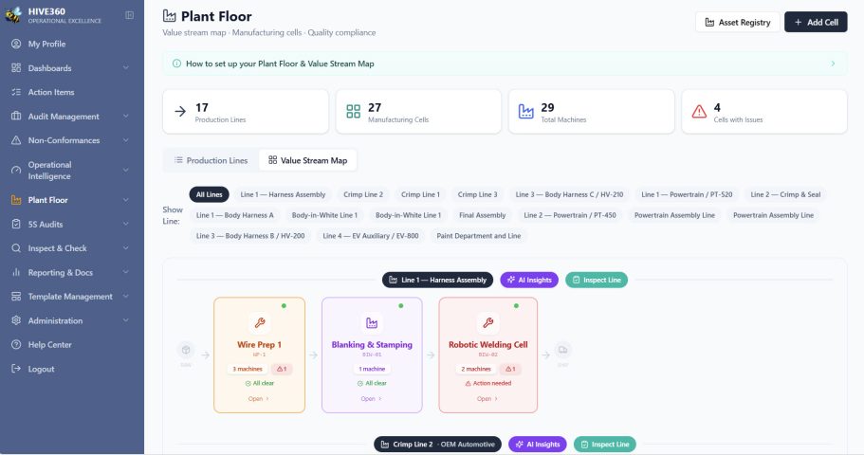Switch to the Value Stream Map tab
Screen dimensions: 864x455
pos(307,160)
